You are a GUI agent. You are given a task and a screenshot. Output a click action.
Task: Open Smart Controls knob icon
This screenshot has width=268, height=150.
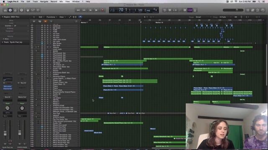[x=28, y=10]
